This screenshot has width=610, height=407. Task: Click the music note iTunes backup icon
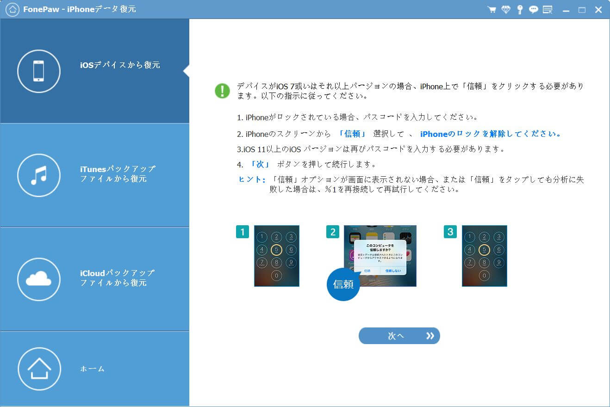39,176
